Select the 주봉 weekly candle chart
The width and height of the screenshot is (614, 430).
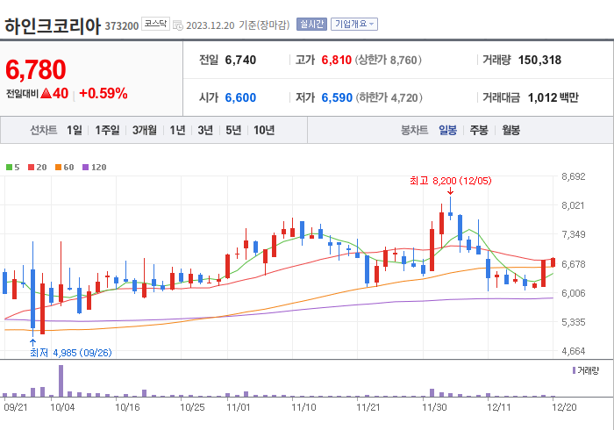[479, 130]
